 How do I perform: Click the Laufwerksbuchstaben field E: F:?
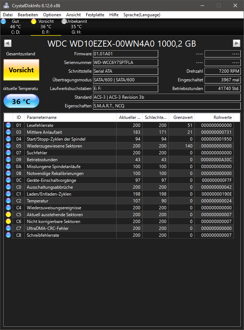pos(126,89)
